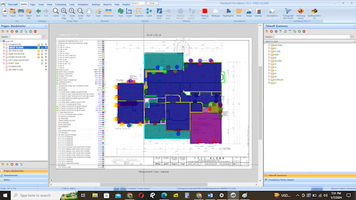Set the page Scale

point(98,13)
